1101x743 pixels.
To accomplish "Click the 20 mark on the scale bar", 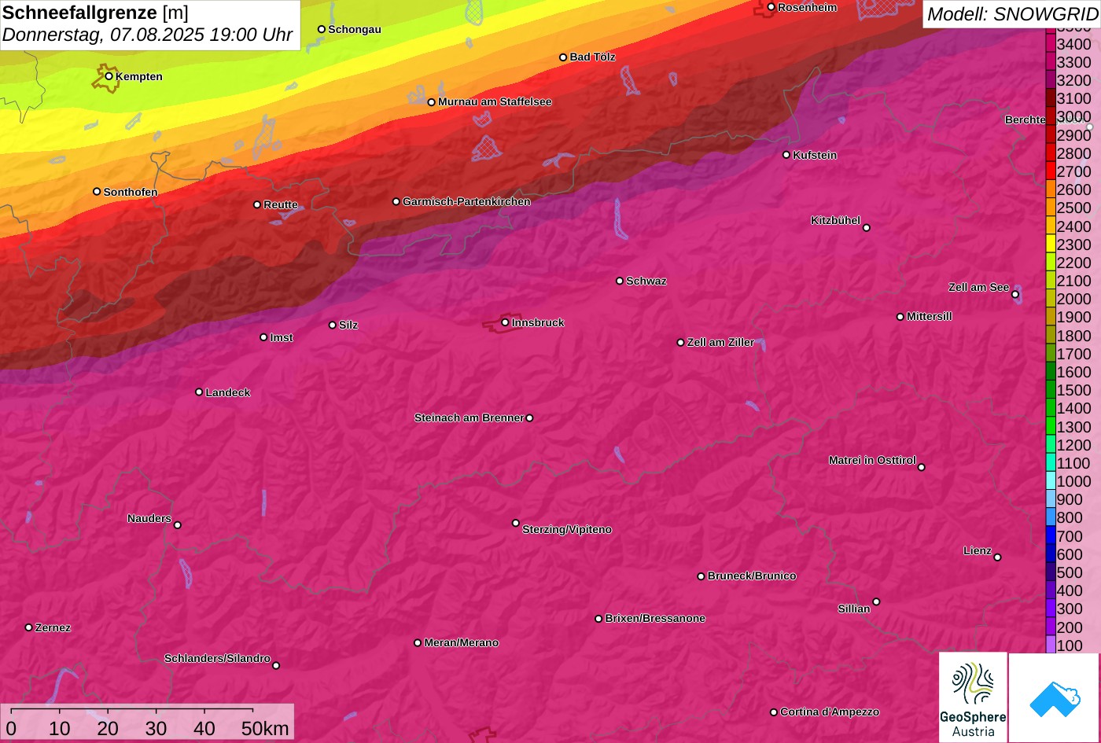I will pos(108,728).
